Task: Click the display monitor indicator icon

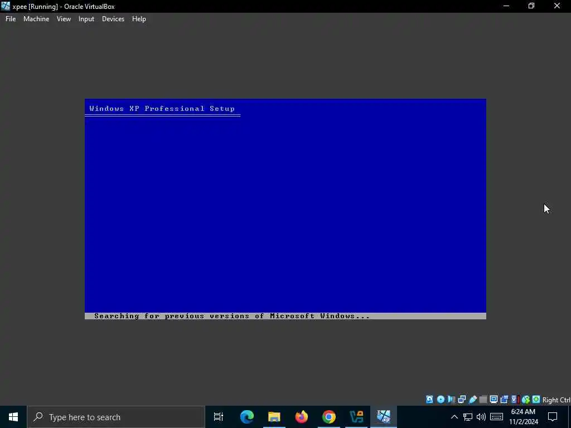Action: click(x=493, y=399)
